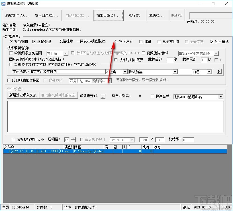This screenshot has width=233, height=211.
Task: Enable the 批量 checkbox
Action: (x=140, y=41)
